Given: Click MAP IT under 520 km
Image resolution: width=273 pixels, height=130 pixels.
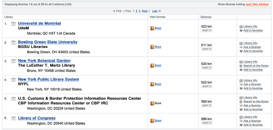Looking at the screenshot, I should (x=207, y=68).
